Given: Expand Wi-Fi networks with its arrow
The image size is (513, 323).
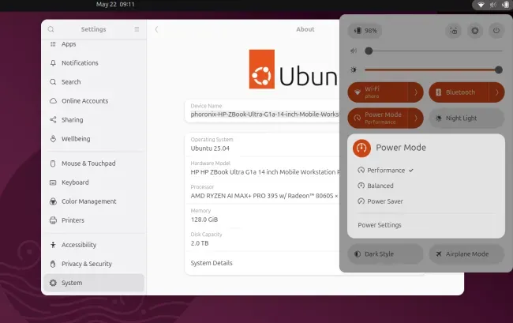Looking at the screenshot, I should [416, 92].
